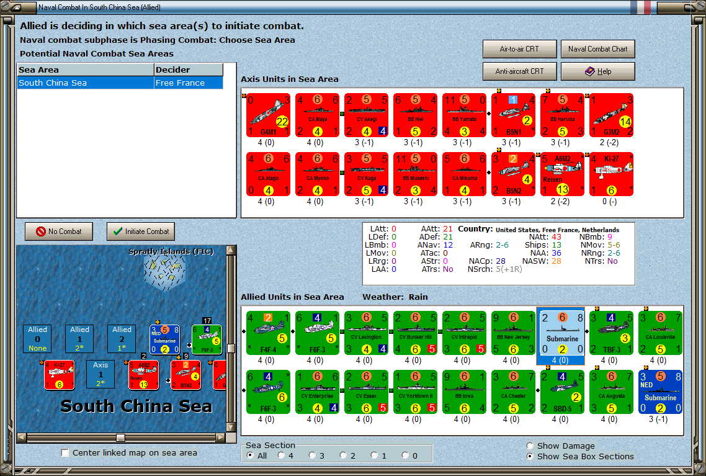Viewport: 706px width, 476px height.
Task: Select sea section 4 radio button
Action: (x=282, y=456)
